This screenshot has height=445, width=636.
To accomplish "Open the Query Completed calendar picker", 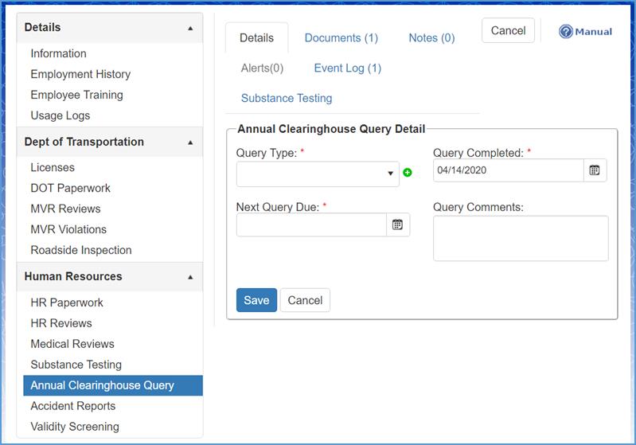I will pos(594,170).
